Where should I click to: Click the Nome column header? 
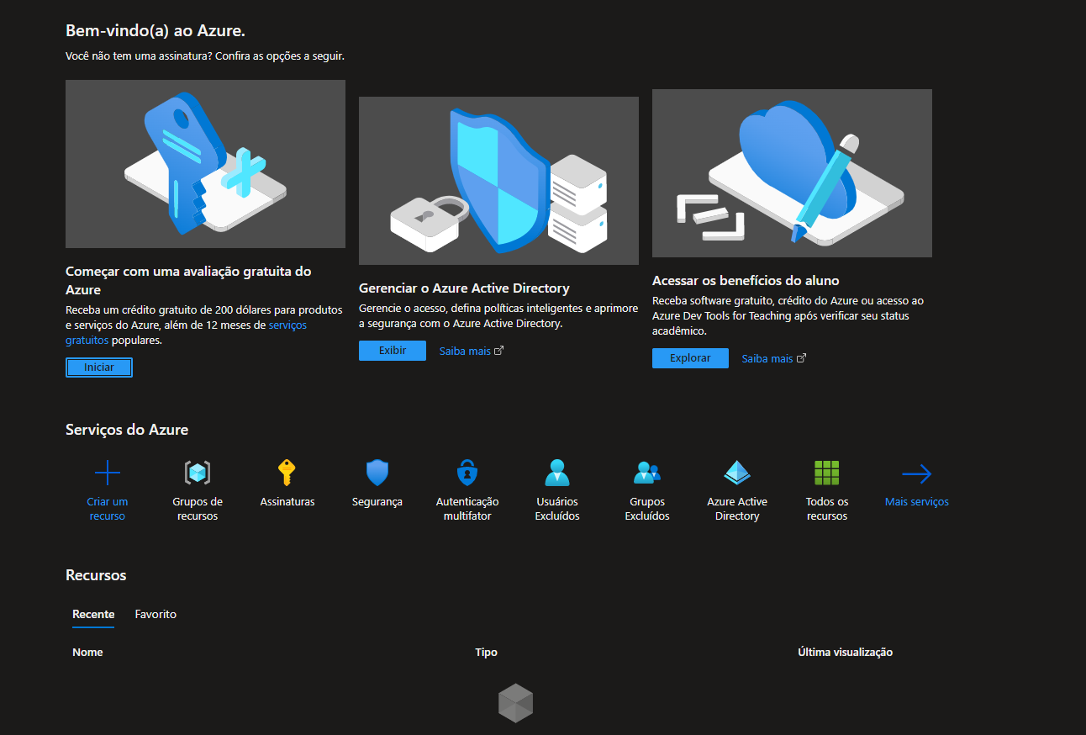click(x=87, y=653)
